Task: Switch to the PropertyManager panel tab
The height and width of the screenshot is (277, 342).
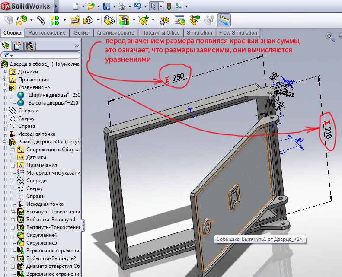Action: tap(18, 45)
